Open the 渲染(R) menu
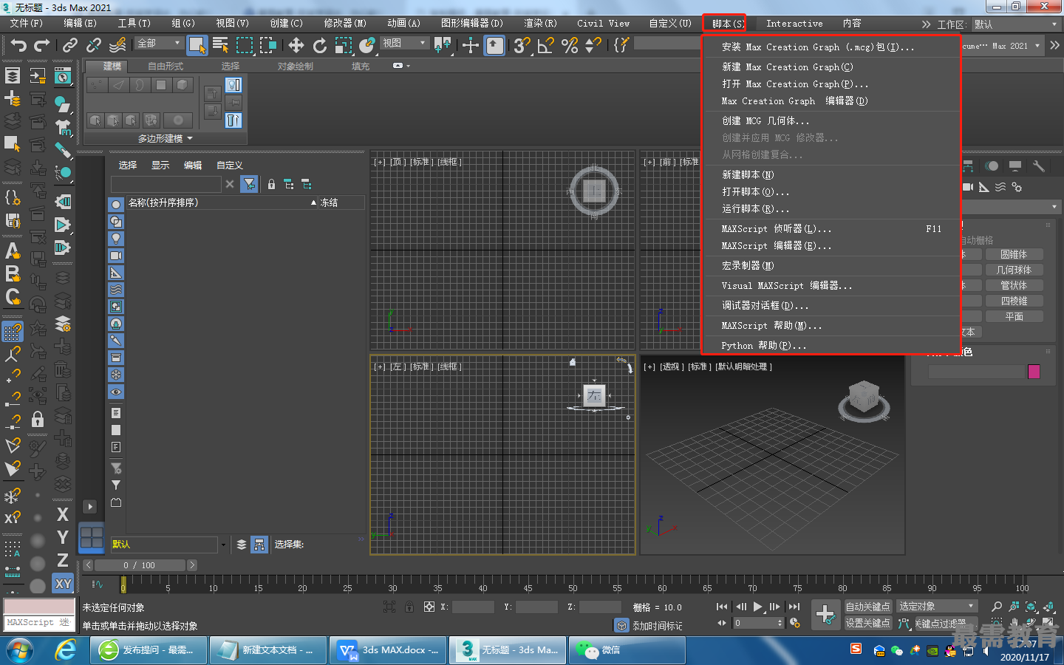This screenshot has height=665, width=1064. [540, 24]
